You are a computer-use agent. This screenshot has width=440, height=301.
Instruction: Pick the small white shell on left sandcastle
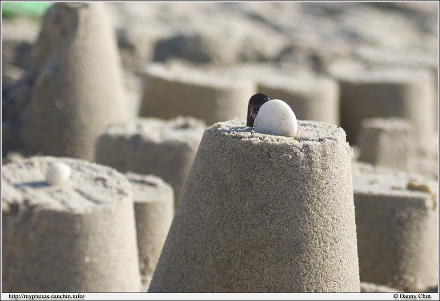tap(57, 174)
